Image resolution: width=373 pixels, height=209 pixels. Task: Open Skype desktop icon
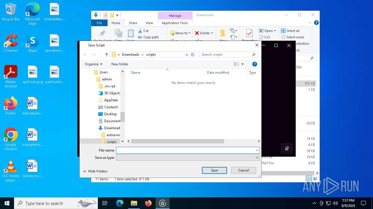pyautogui.click(x=32, y=43)
